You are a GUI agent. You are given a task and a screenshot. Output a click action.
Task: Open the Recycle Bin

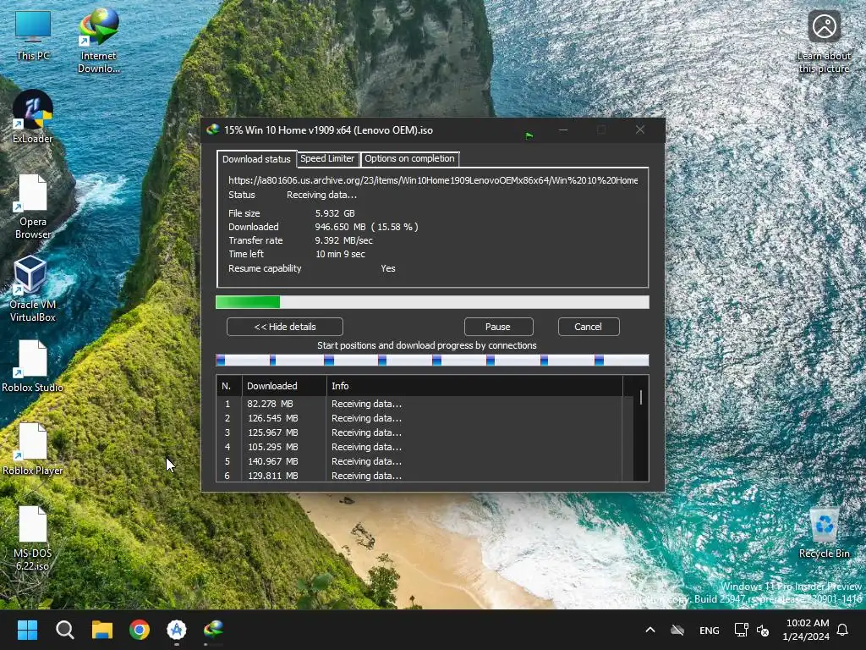pos(824,533)
